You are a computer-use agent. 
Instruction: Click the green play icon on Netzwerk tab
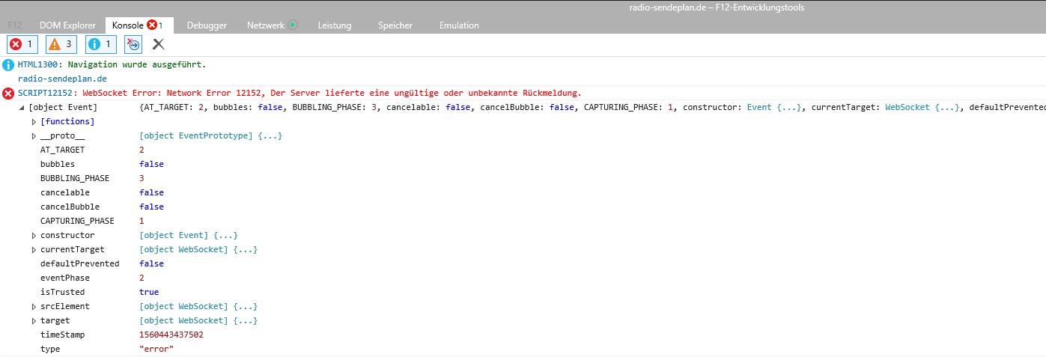pos(293,25)
